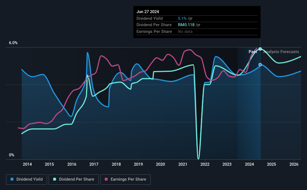Click the 6.0% y-axis label
The image size is (307, 190).
(x=13, y=43)
